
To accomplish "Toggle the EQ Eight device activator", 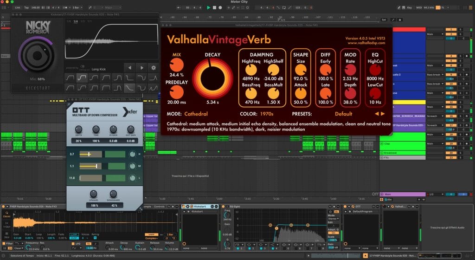I will (224, 207).
